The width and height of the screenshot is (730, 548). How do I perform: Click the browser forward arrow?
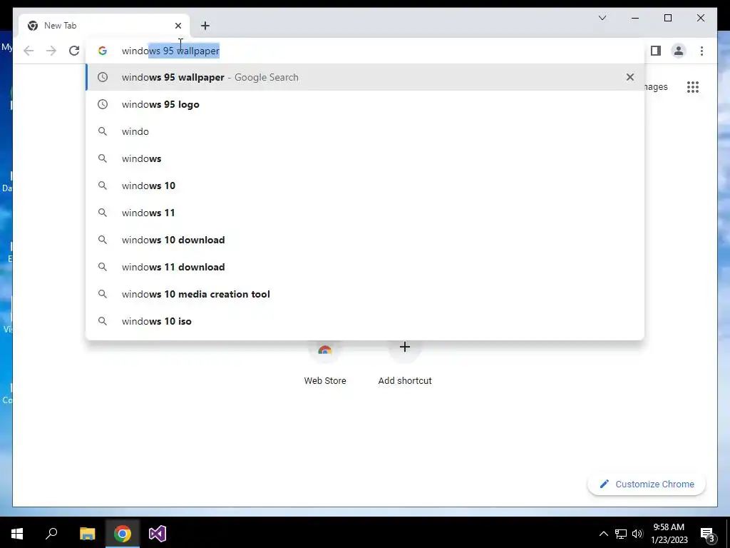click(x=51, y=51)
